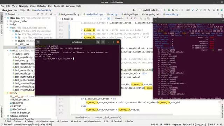Image resolution: width=224 pixels, height=126 pixels.
Task: Collapse all in Project panel
Action: tap(46, 14)
